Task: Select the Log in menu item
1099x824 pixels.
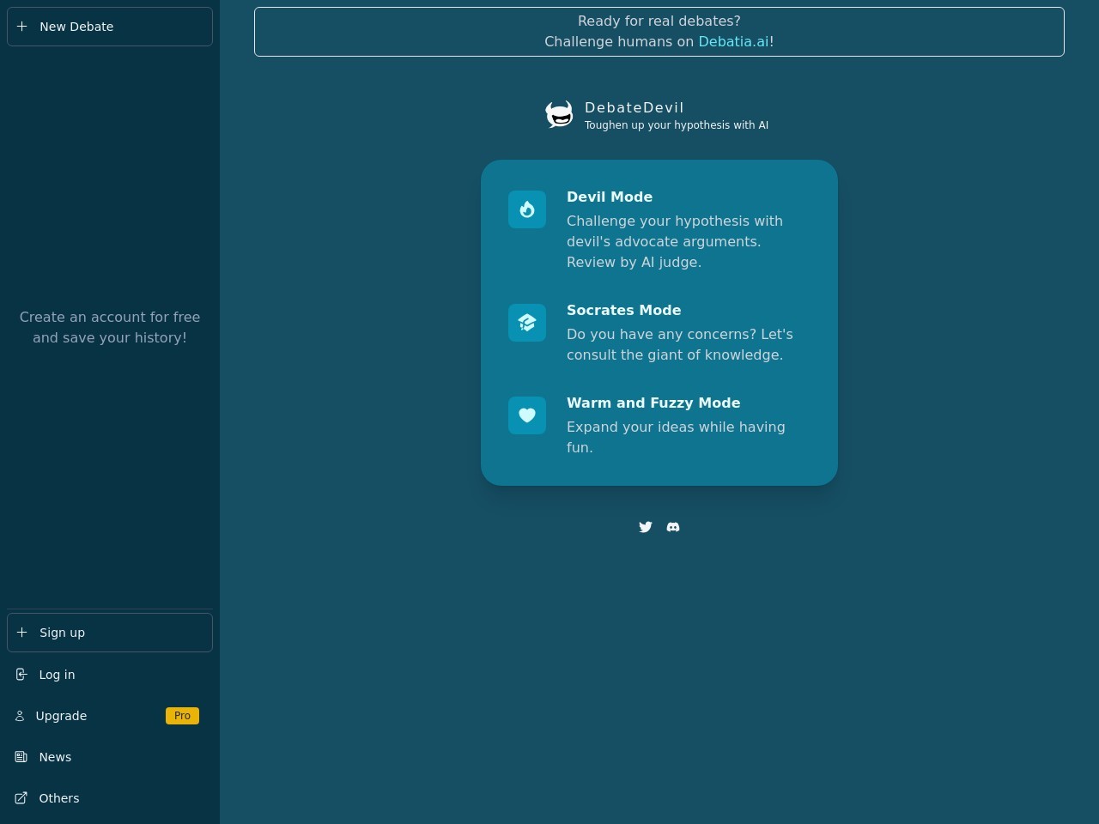Action: pos(110,675)
